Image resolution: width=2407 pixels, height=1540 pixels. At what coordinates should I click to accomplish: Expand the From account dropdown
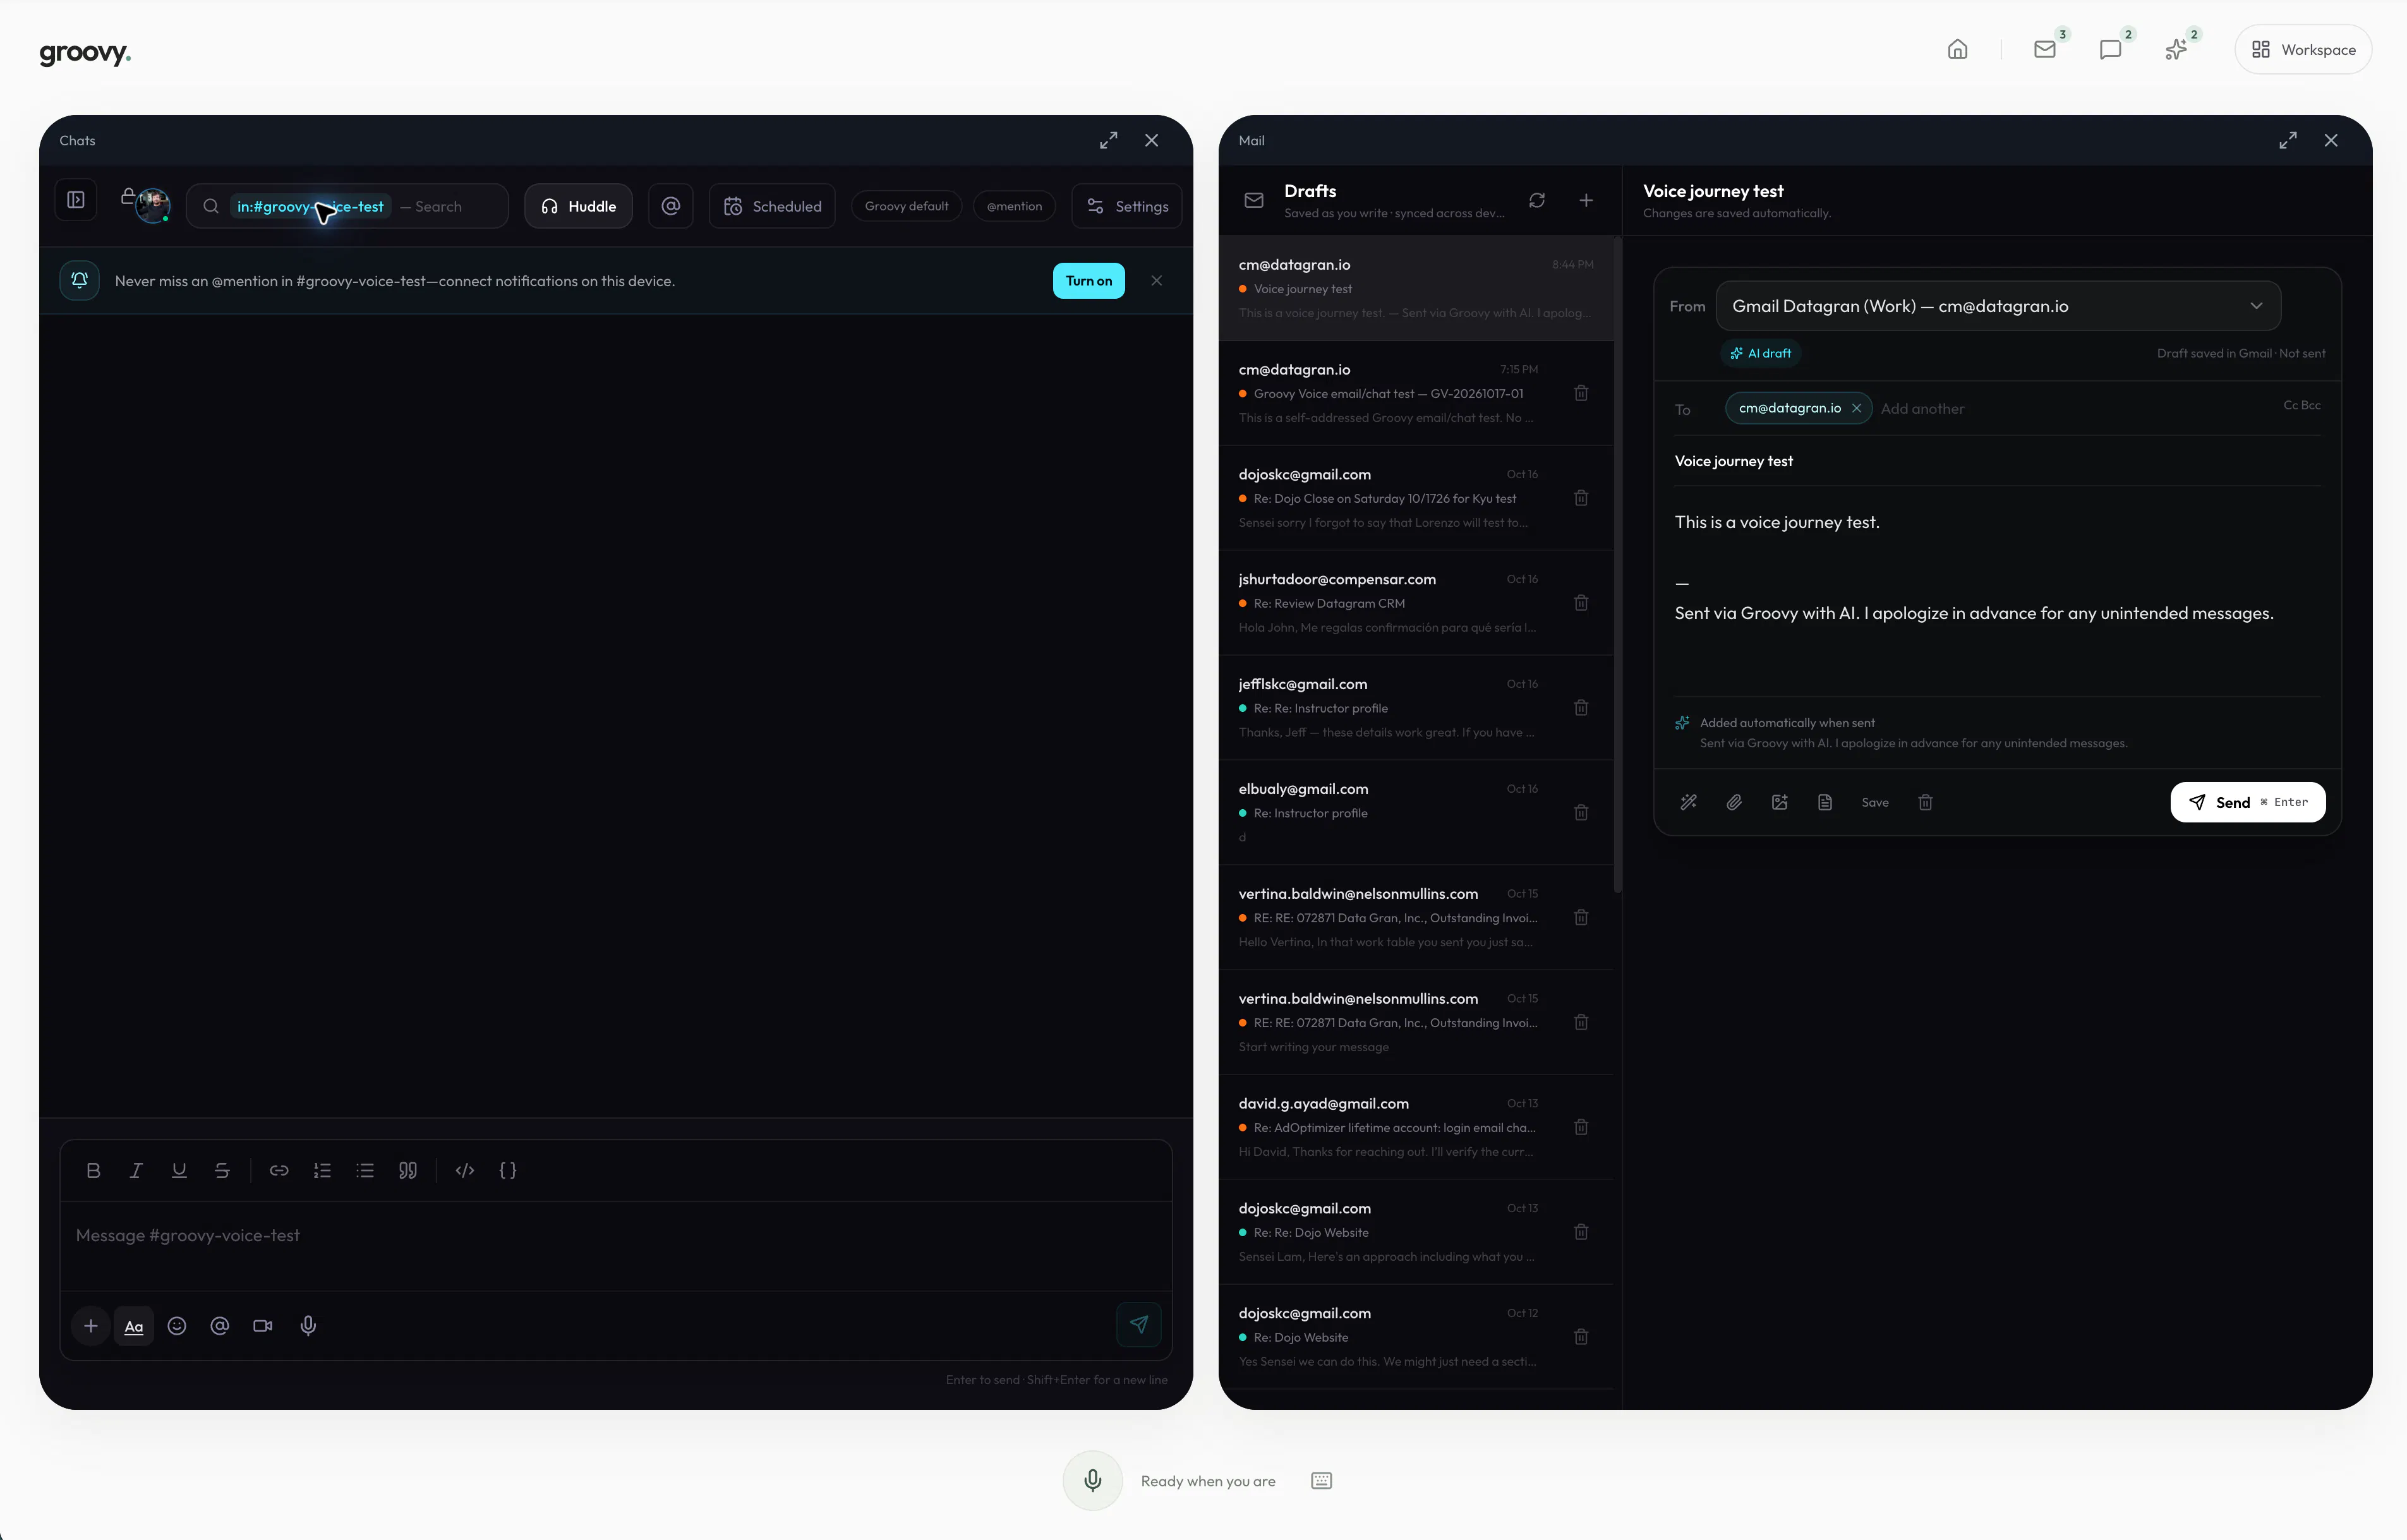click(1998, 306)
